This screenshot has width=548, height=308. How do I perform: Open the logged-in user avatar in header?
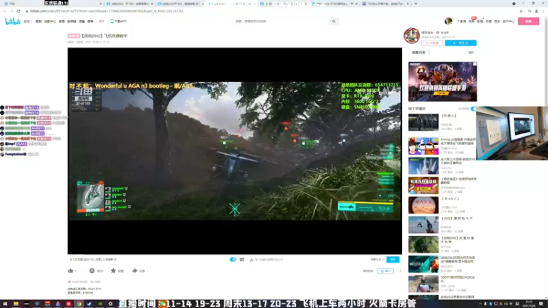pos(449,21)
